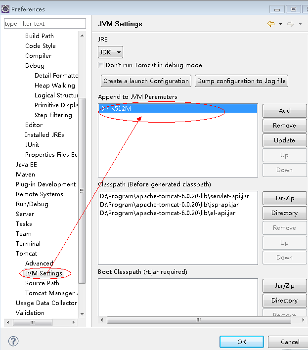Click Jar/Zip button for Boot Classpath

[285, 286]
